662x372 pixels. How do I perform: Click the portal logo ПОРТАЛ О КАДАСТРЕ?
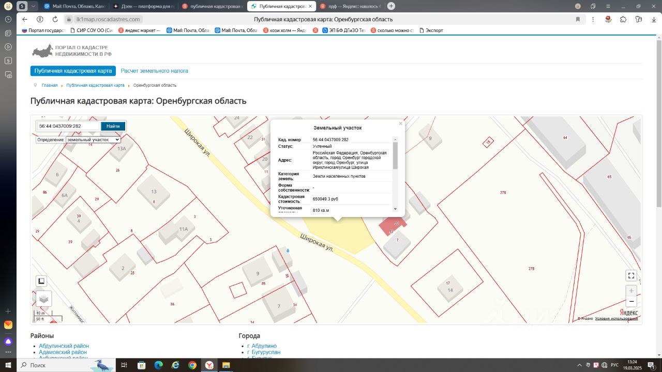tap(72, 51)
